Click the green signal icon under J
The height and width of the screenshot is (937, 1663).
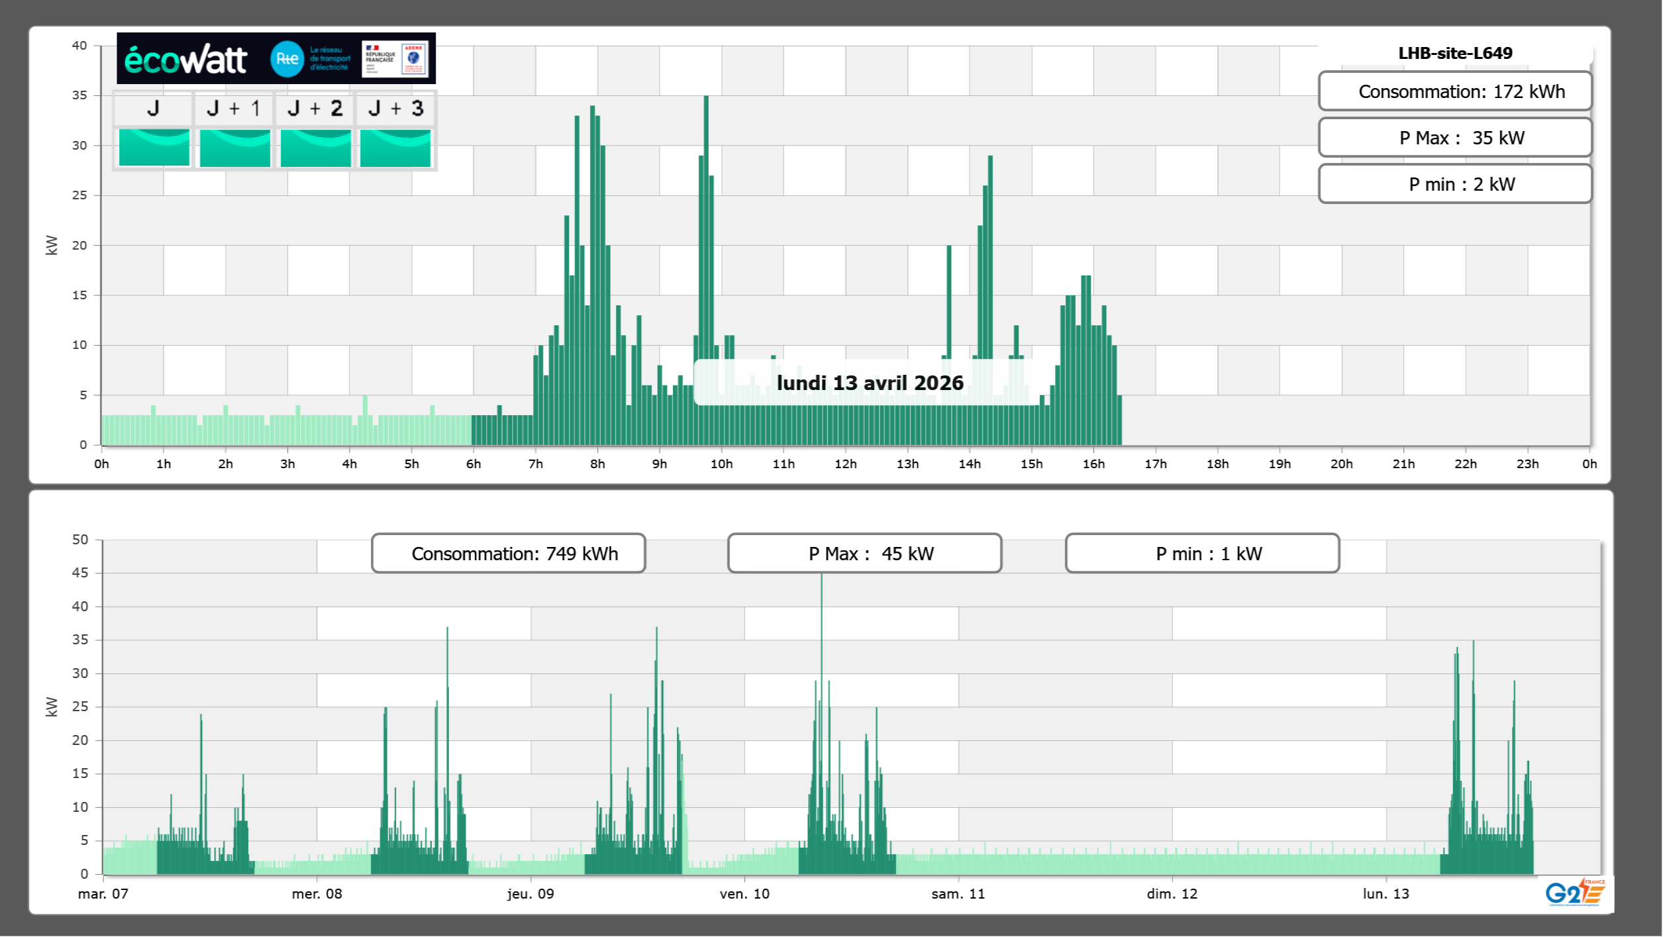[x=154, y=148]
